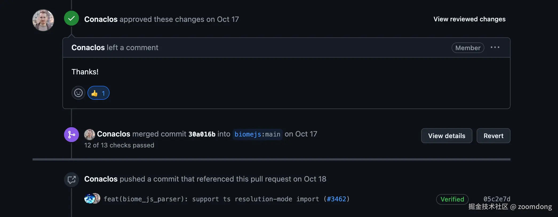Toggle the thumbs up reaction
The width and height of the screenshot is (558, 217).
point(98,93)
